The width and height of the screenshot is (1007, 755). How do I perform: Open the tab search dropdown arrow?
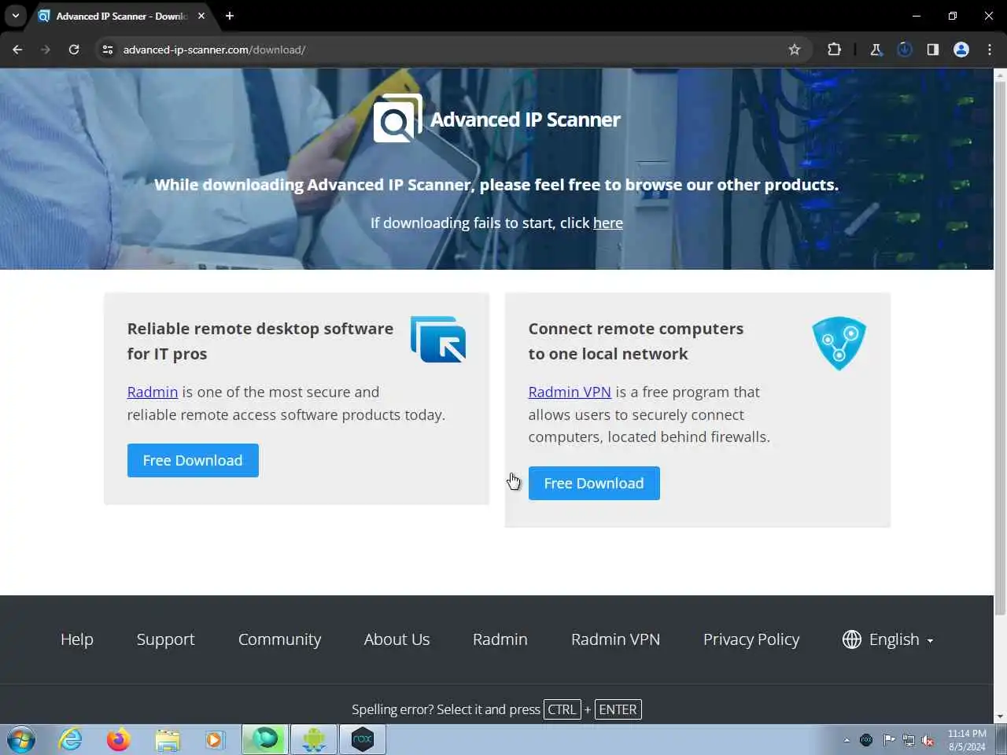16,16
